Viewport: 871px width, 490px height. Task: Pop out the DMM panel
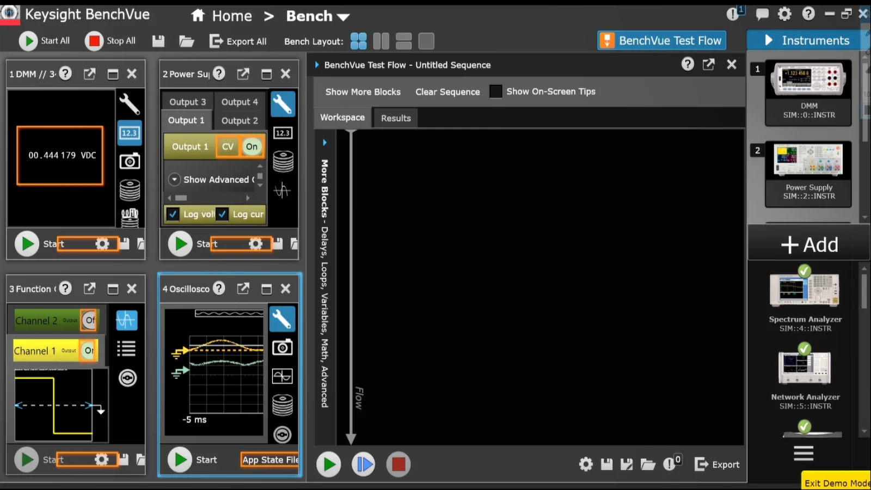(89, 73)
